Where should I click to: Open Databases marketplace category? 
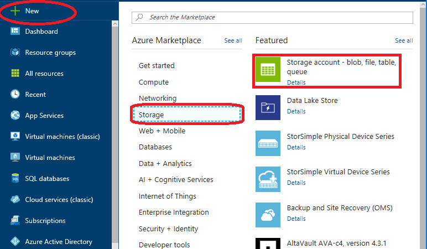[x=155, y=147]
